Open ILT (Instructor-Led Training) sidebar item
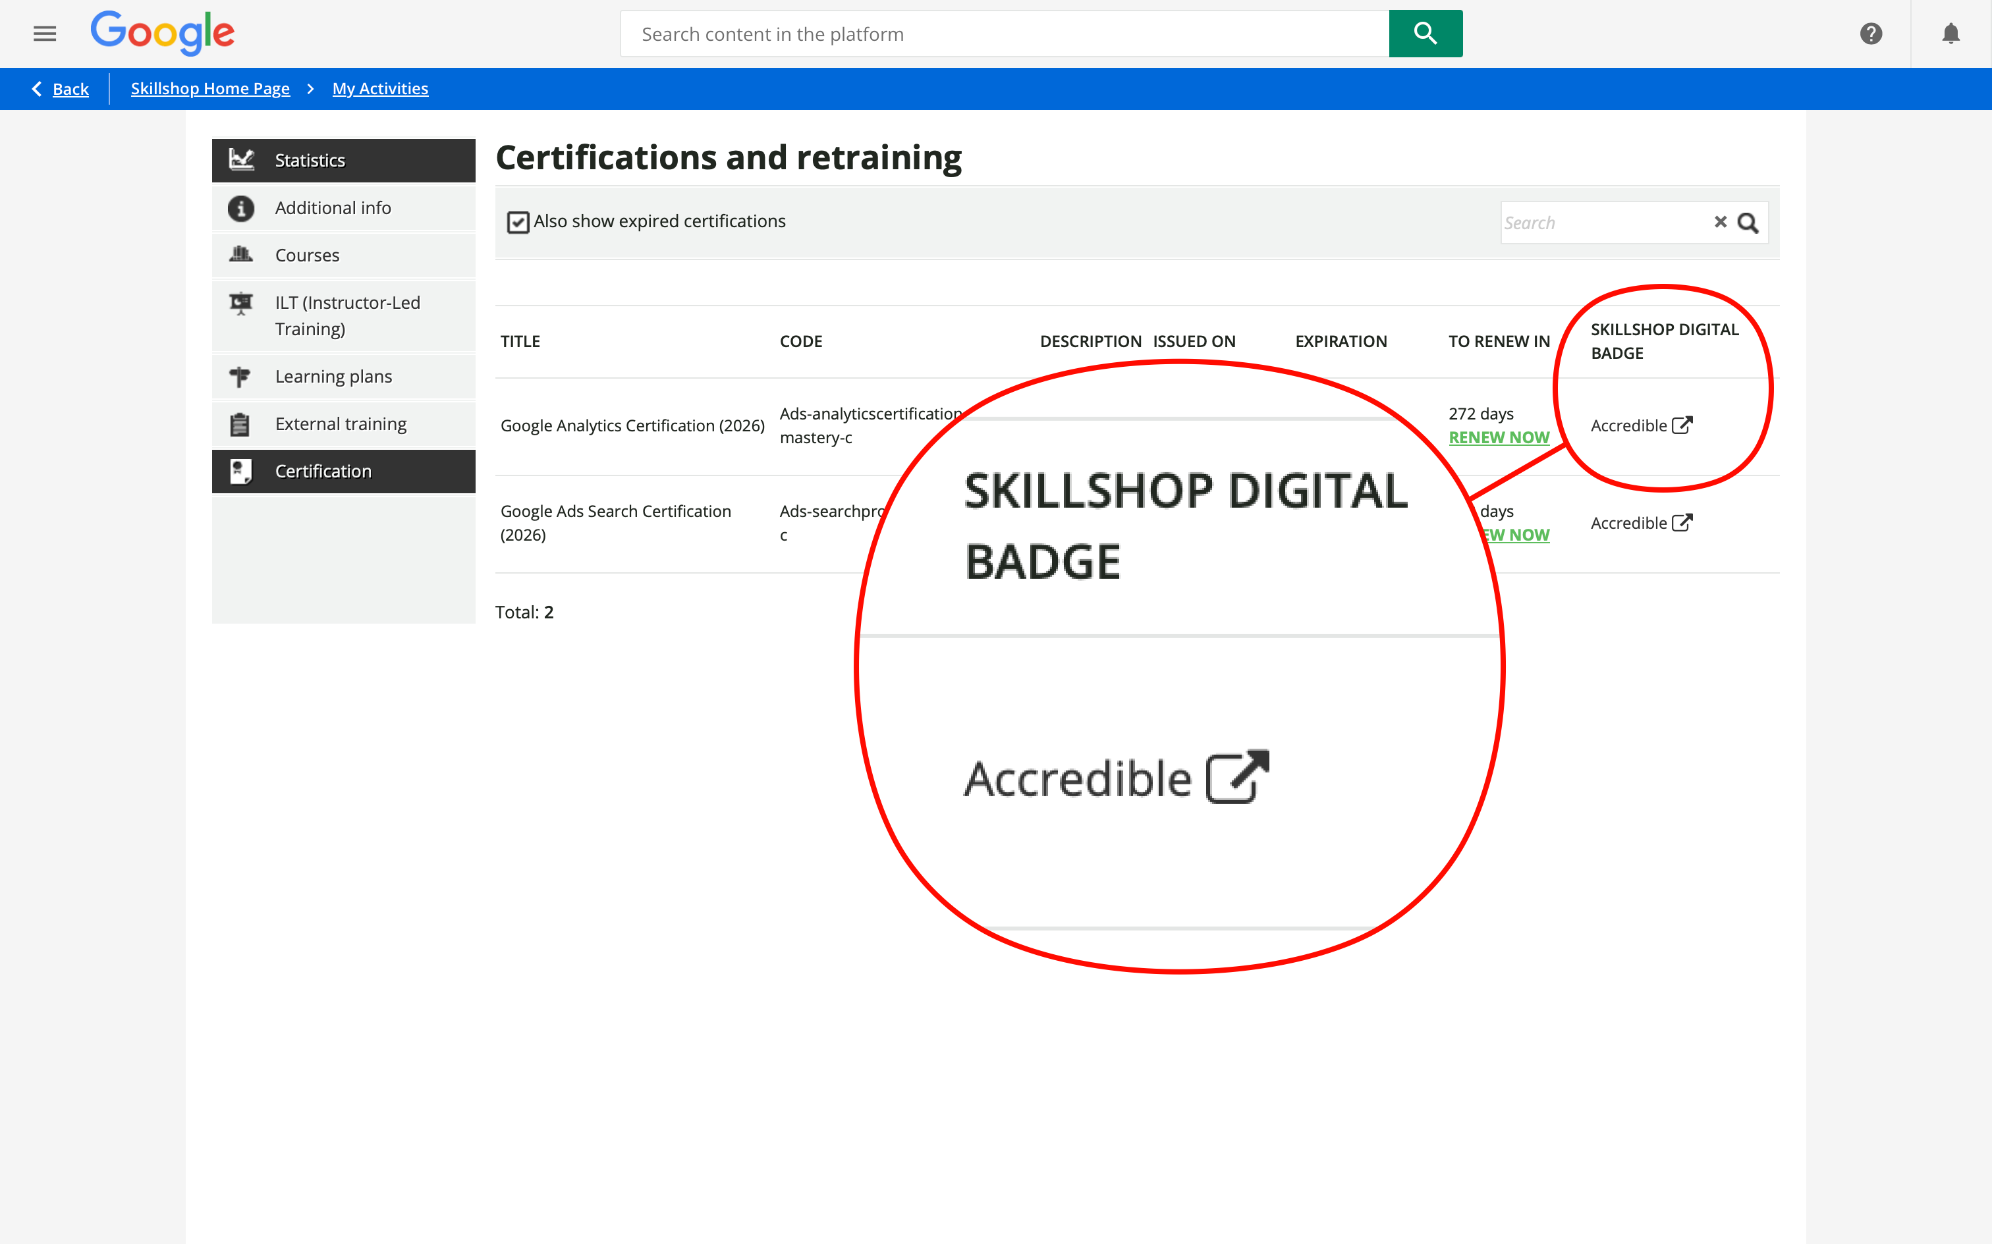 coord(344,316)
